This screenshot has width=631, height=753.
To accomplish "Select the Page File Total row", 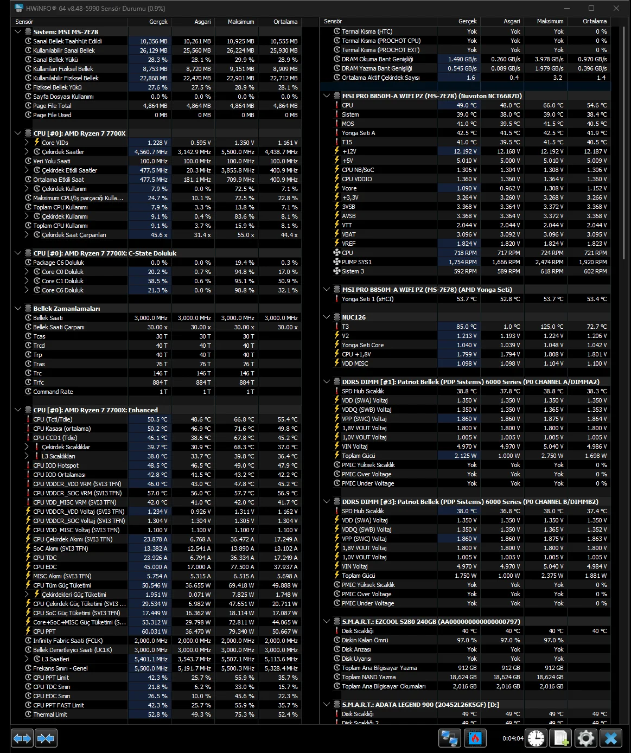I will coord(157,106).
